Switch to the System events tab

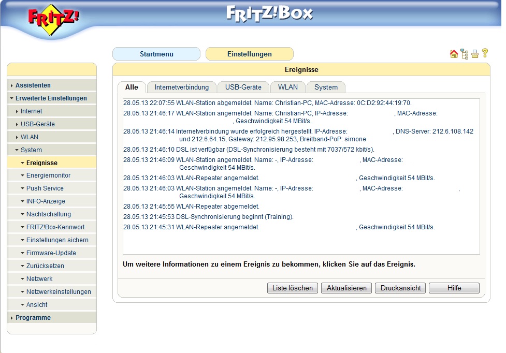click(x=326, y=87)
